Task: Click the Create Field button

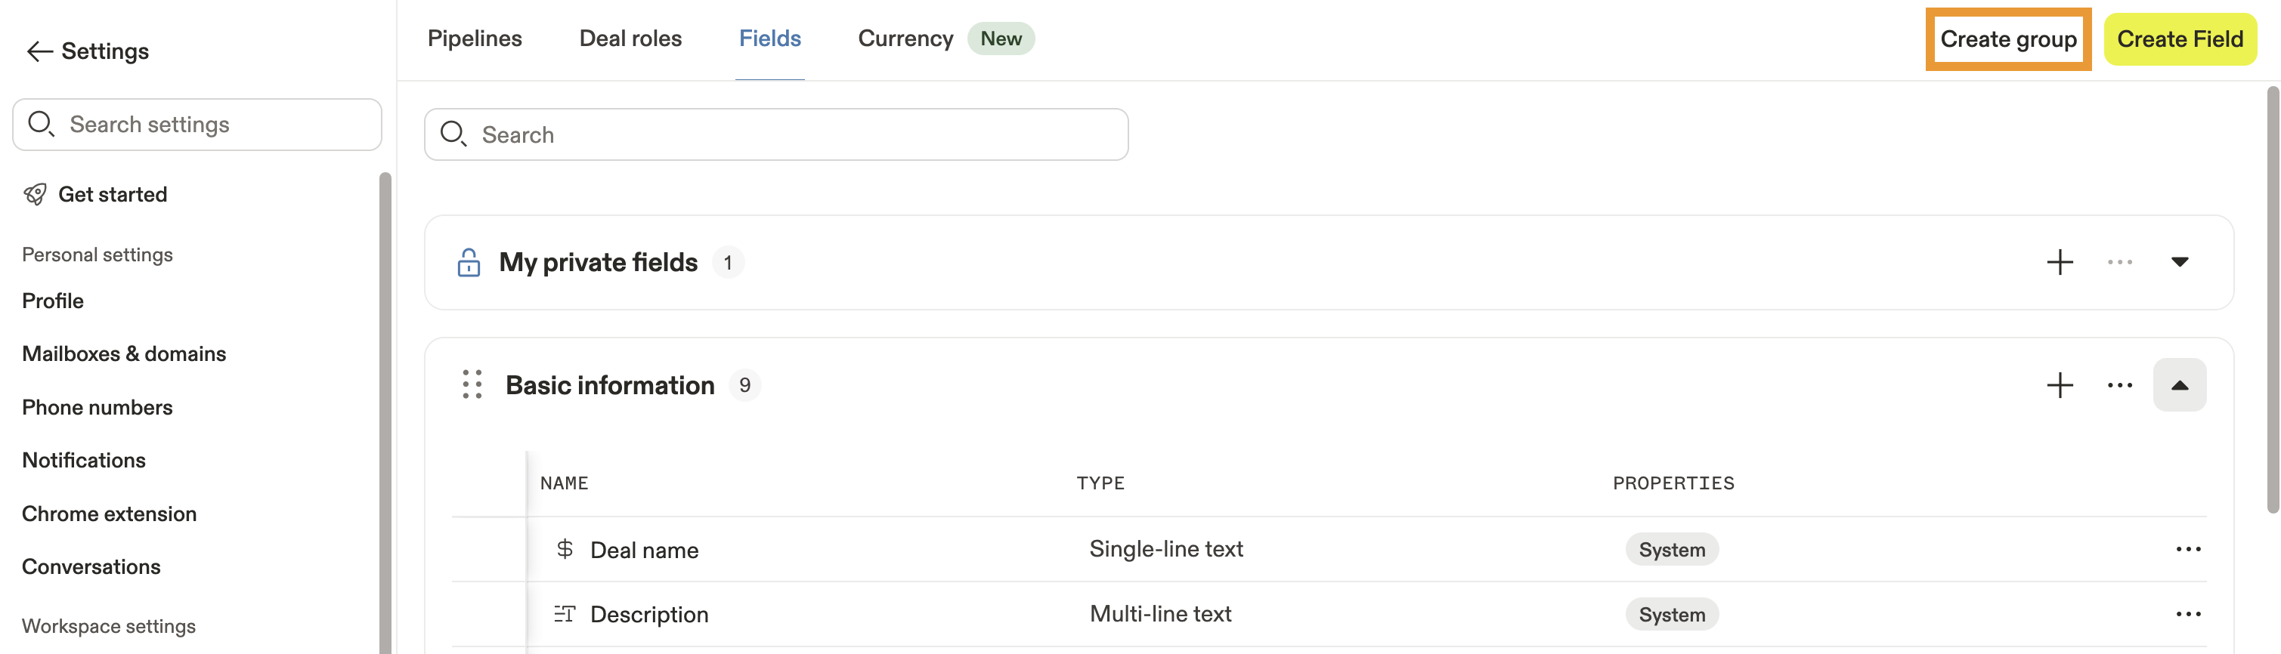Action: [2179, 39]
